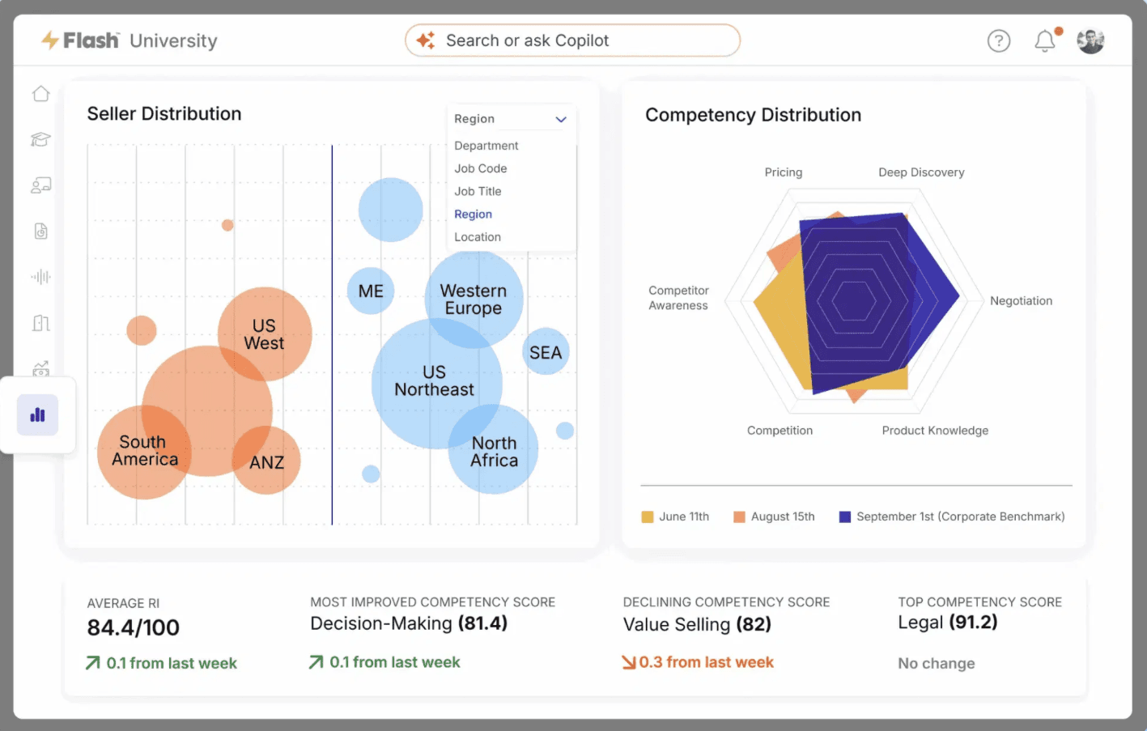Click the August 15th legend swatch
Image resolution: width=1147 pixels, height=731 pixels.
[739, 516]
